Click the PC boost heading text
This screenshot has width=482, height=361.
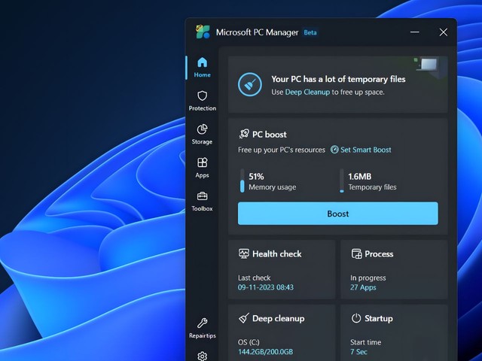(x=270, y=135)
